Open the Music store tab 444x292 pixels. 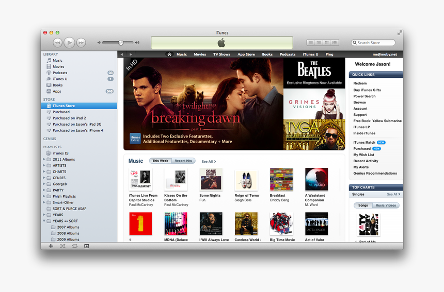tap(182, 54)
